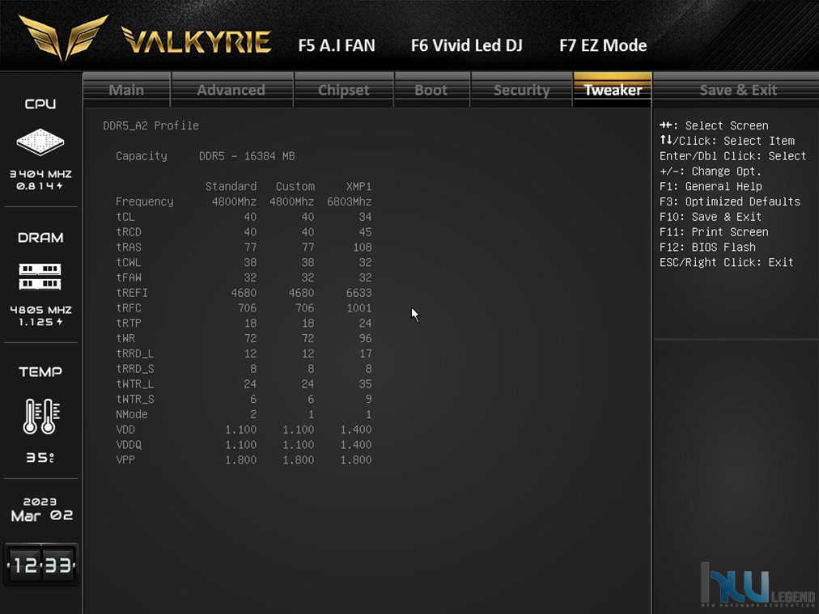Click the tREFI row label
The height and width of the screenshot is (614, 819).
[132, 292]
